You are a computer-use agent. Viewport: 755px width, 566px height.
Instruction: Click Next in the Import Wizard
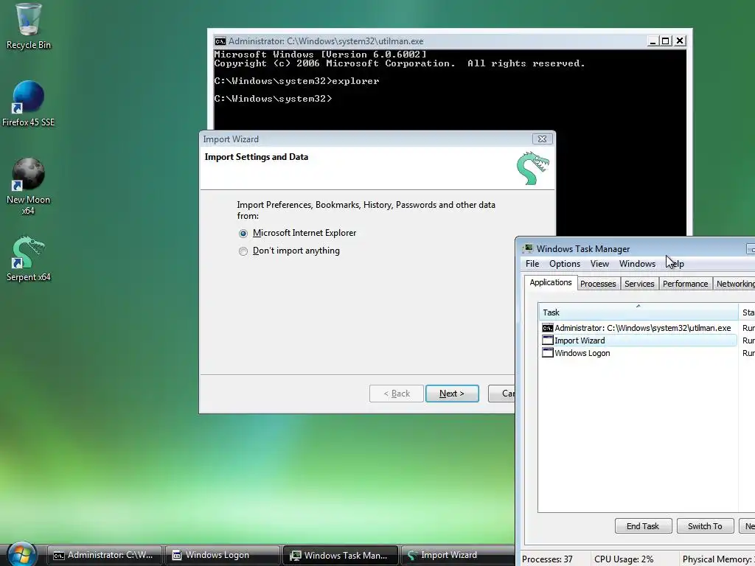(x=452, y=394)
